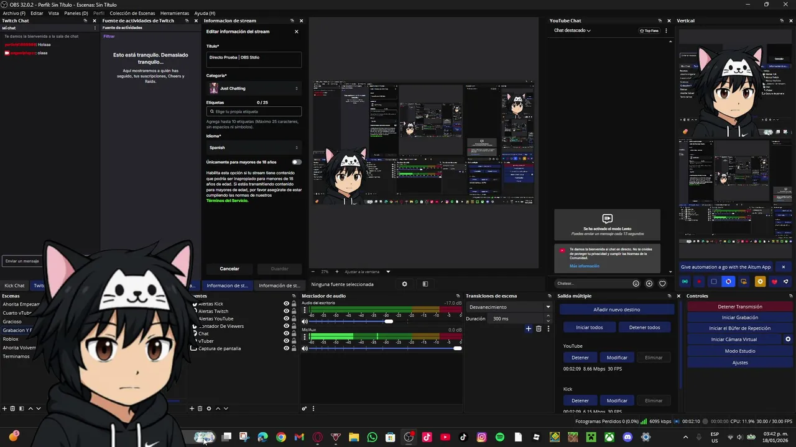
Task: Close the Aitum App automation banner
Action: coord(783,267)
